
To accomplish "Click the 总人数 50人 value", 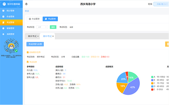I will pos(35,70).
